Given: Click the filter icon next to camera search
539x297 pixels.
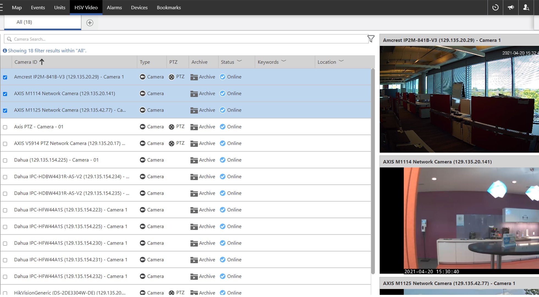Looking at the screenshot, I should click(371, 38).
